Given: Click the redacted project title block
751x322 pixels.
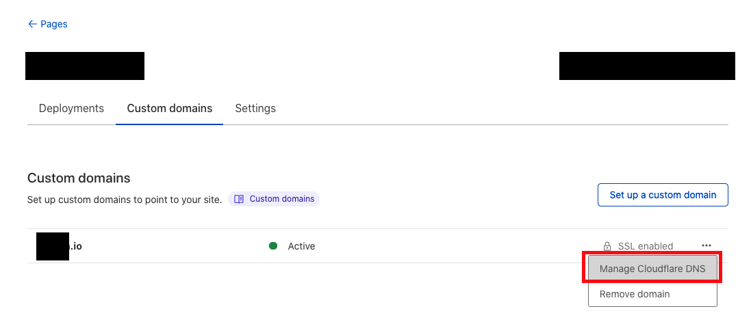Looking at the screenshot, I should click(85, 66).
